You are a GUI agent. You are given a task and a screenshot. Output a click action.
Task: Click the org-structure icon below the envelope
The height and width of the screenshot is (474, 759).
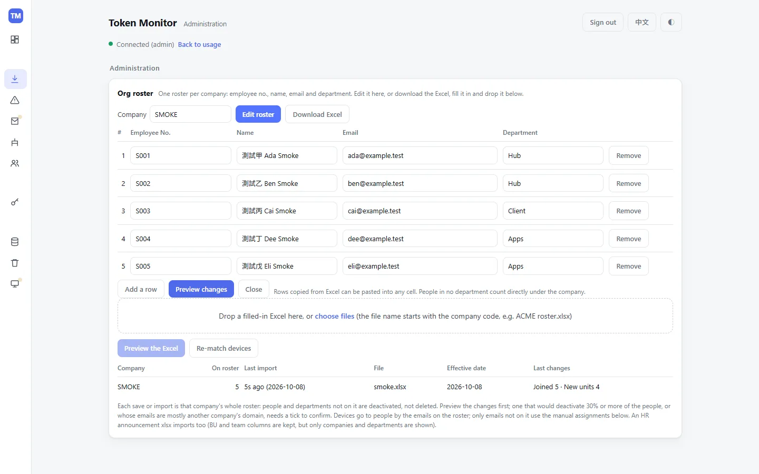15,142
